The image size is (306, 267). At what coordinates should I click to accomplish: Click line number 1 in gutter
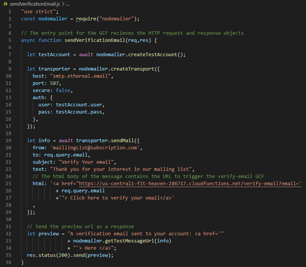pos(10,11)
